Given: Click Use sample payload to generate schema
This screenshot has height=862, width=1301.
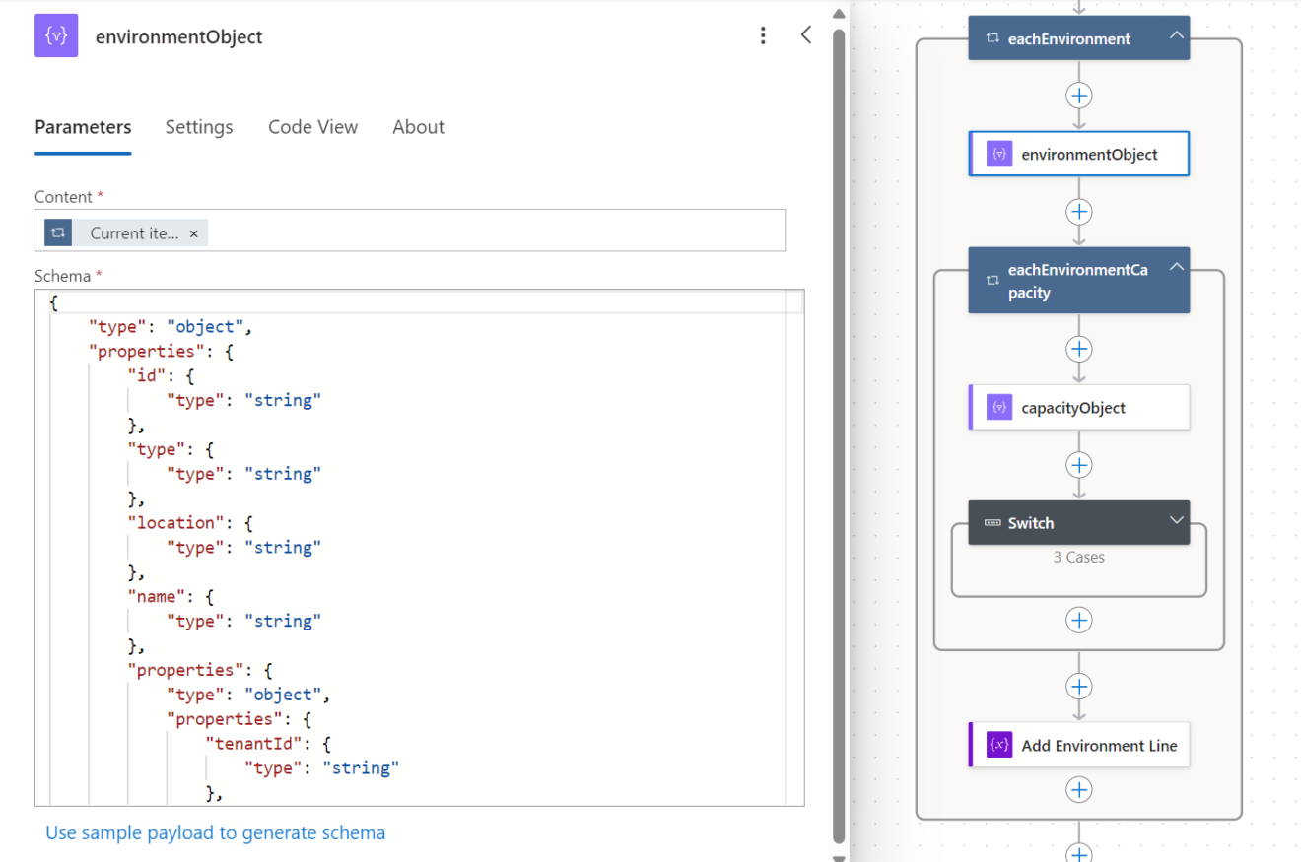Looking at the screenshot, I should click(215, 832).
